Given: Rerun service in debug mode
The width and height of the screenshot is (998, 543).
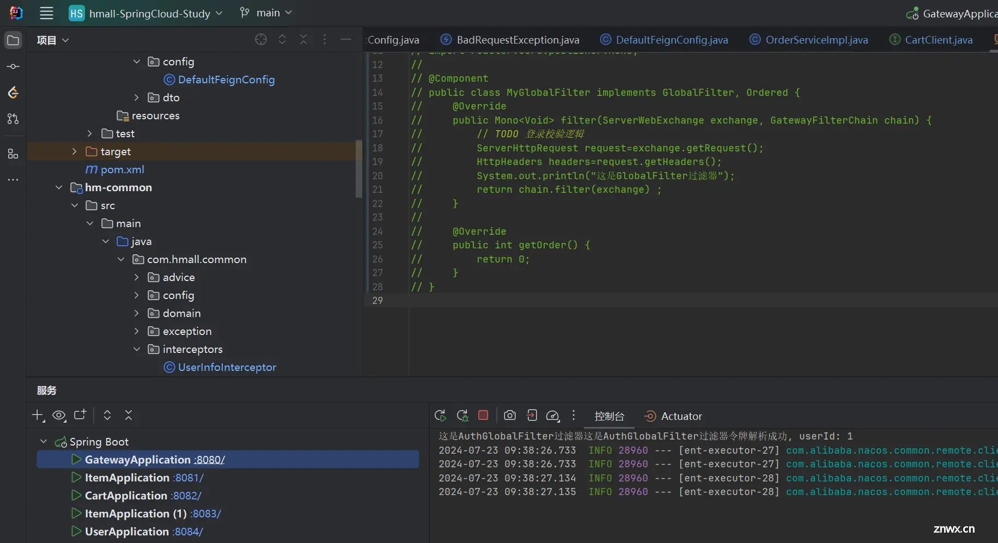Looking at the screenshot, I should tap(463, 416).
